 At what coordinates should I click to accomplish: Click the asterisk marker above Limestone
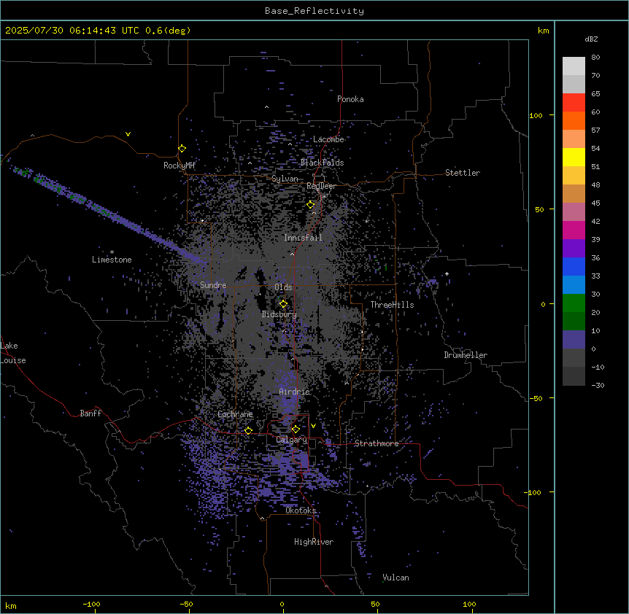(112, 252)
